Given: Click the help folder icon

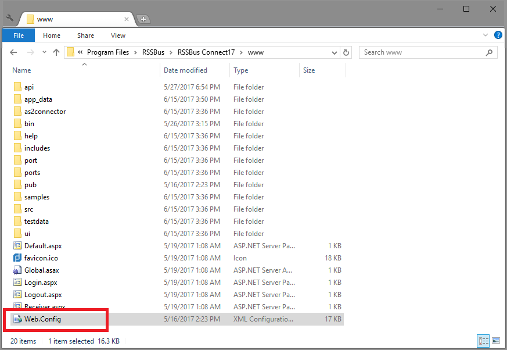Looking at the screenshot, I should [17, 135].
